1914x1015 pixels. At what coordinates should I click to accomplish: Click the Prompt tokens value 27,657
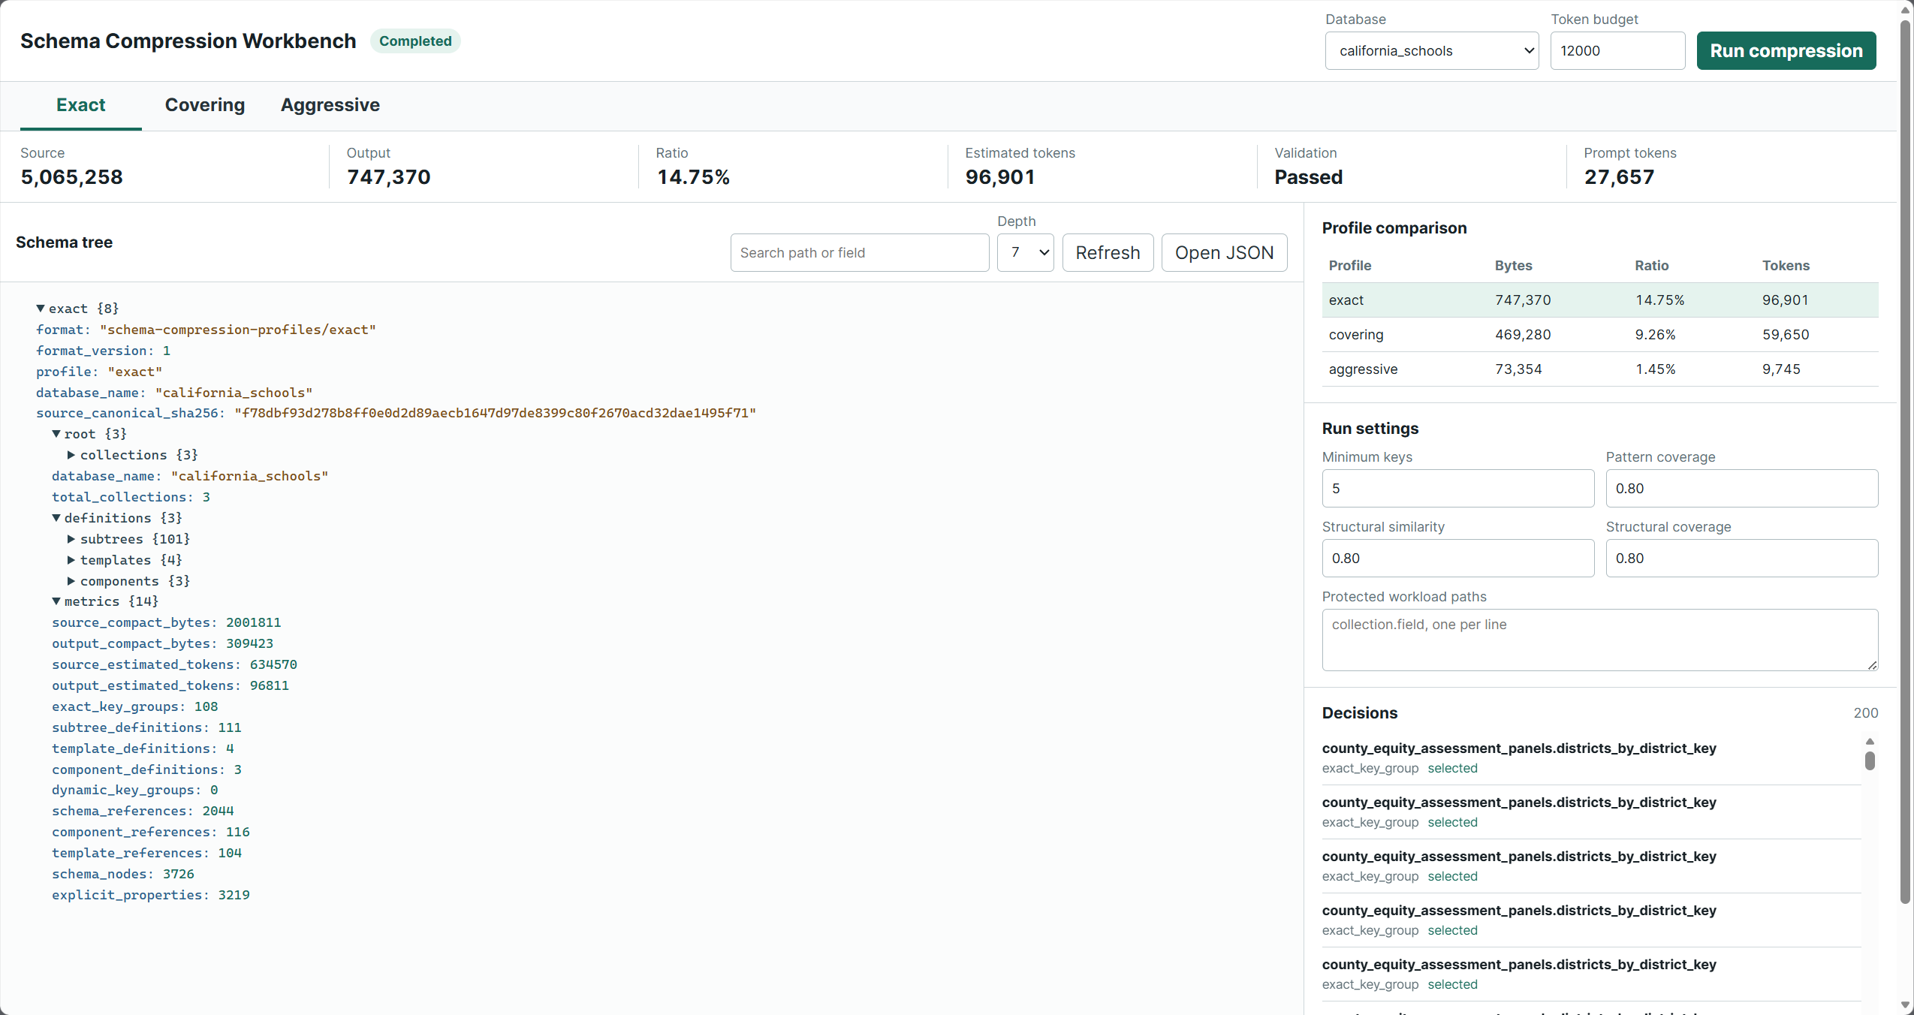click(1619, 177)
